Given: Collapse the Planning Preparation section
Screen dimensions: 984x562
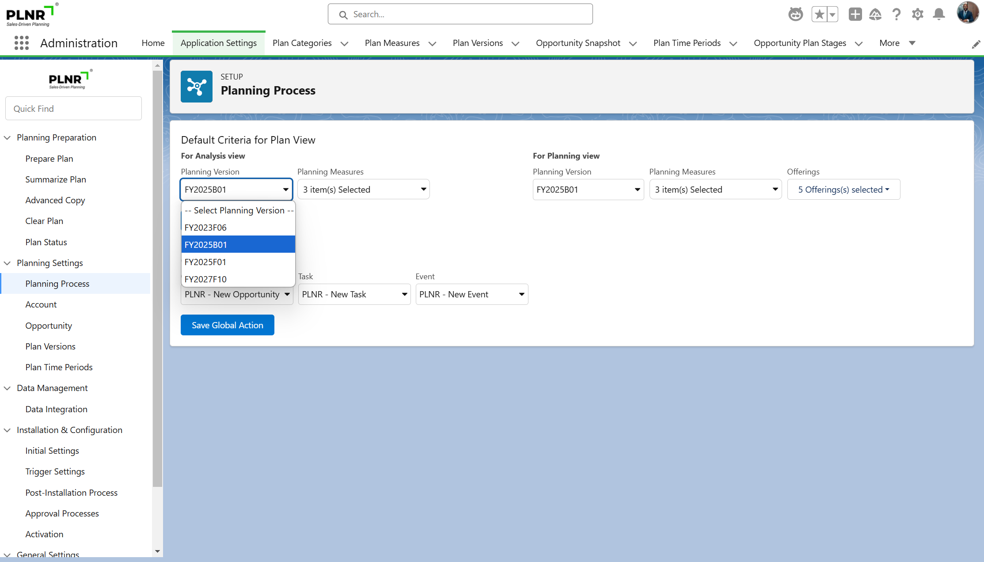Looking at the screenshot, I should (8, 137).
